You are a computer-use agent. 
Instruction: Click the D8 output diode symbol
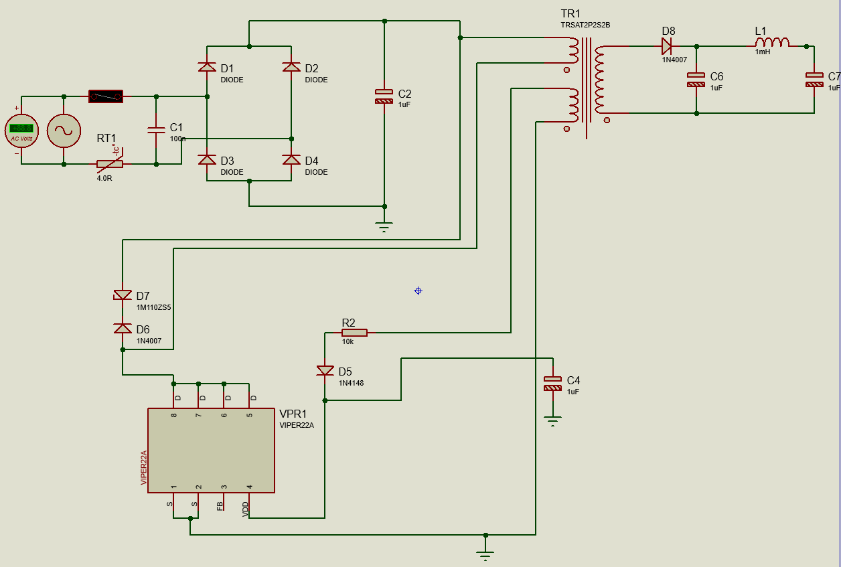pos(667,46)
